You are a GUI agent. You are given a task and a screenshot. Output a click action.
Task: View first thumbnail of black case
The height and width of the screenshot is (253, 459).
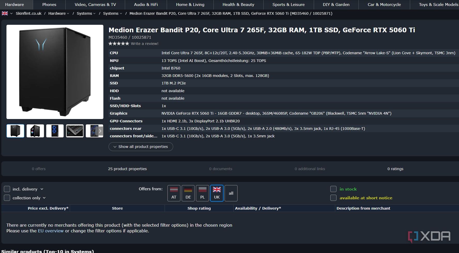[15, 131]
